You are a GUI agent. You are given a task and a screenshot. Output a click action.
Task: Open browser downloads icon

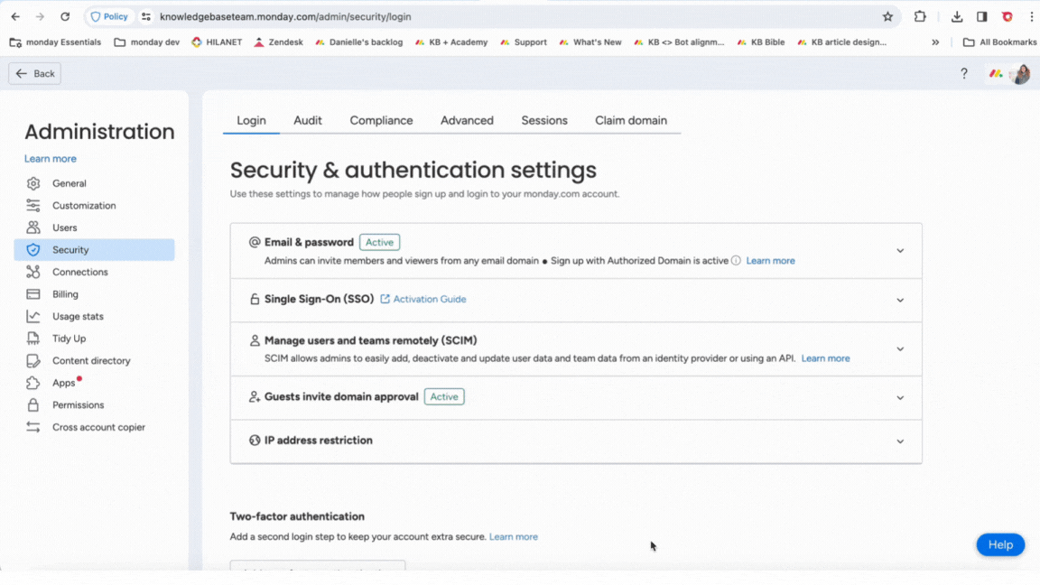click(956, 16)
